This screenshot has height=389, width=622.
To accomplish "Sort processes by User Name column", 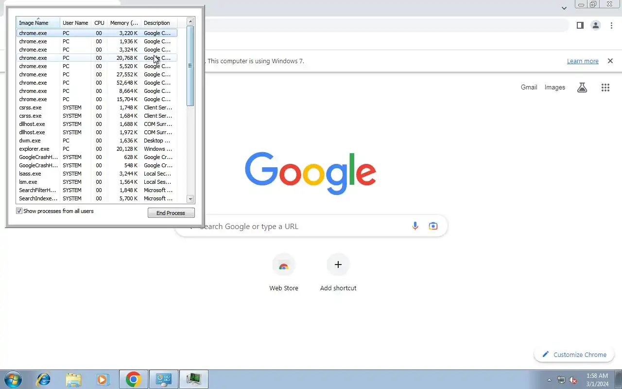I will [x=75, y=23].
